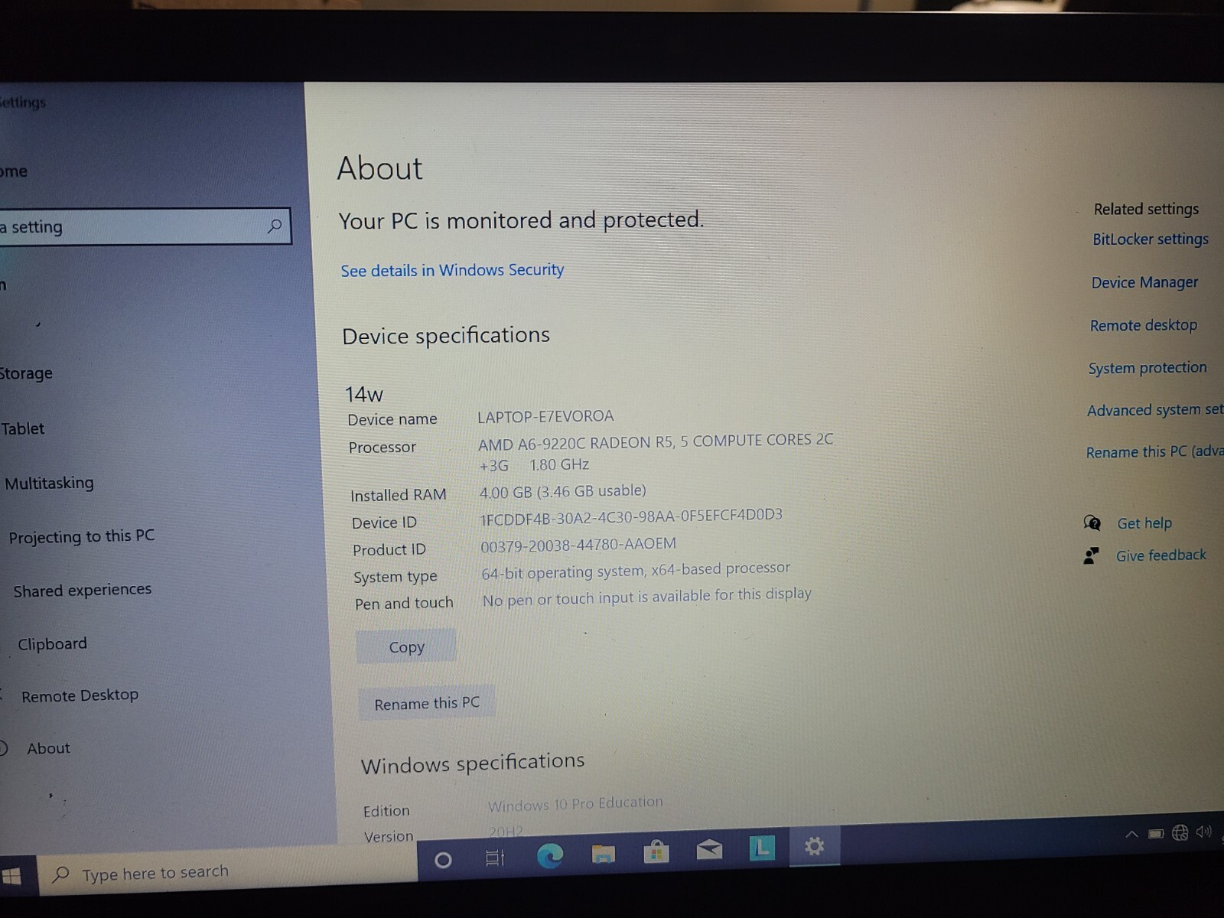Click the Related settings heading
This screenshot has width=1224, height=918.
point(1146,209)
